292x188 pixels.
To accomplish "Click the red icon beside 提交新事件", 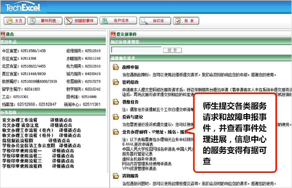I will point(113,34).
